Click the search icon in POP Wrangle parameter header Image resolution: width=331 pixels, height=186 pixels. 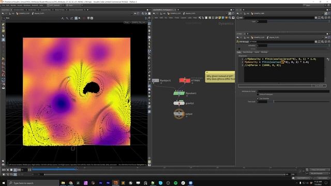(x=323, y=42)
